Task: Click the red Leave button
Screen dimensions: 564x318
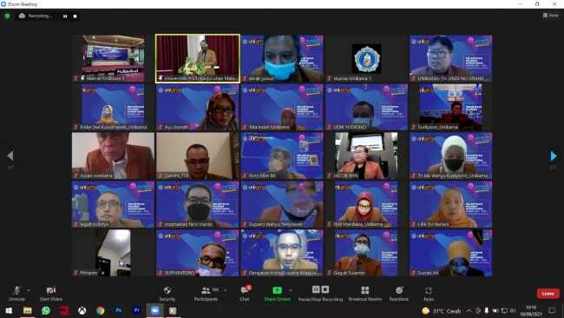Action: point(548,294)
